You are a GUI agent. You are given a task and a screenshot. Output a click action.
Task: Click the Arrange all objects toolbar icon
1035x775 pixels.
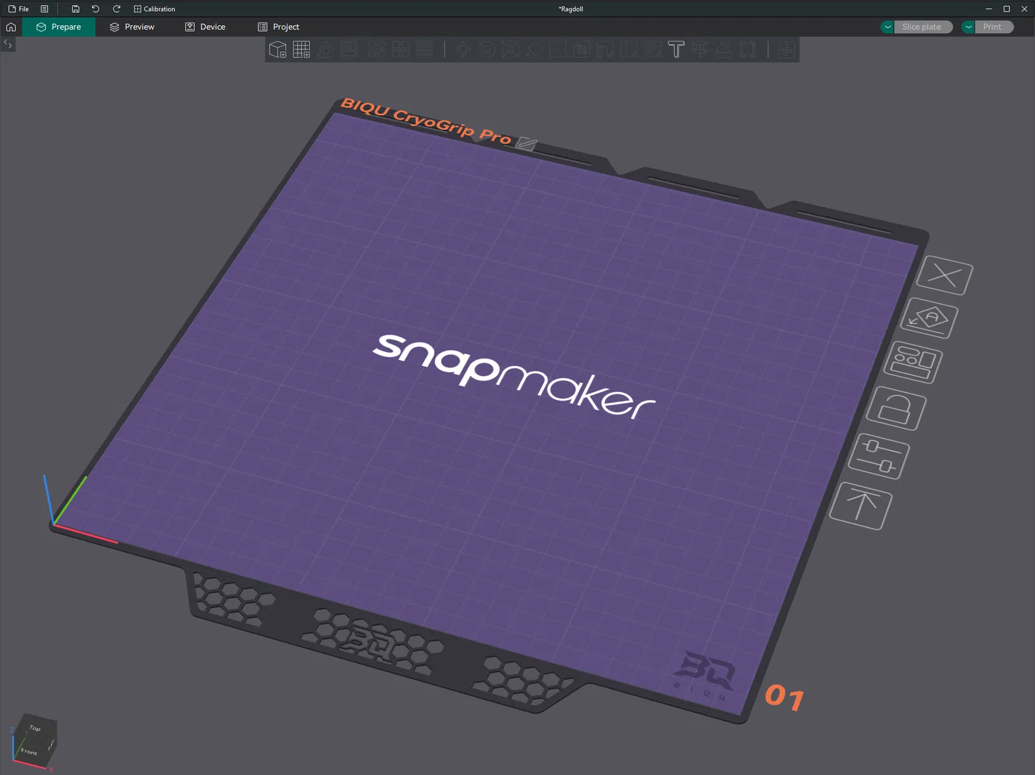click(x=349, y=50)
